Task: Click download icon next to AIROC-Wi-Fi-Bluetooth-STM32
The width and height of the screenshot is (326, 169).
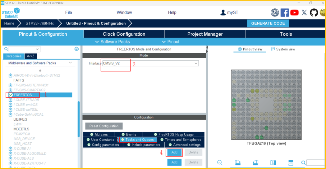Action: coord(10,75)
